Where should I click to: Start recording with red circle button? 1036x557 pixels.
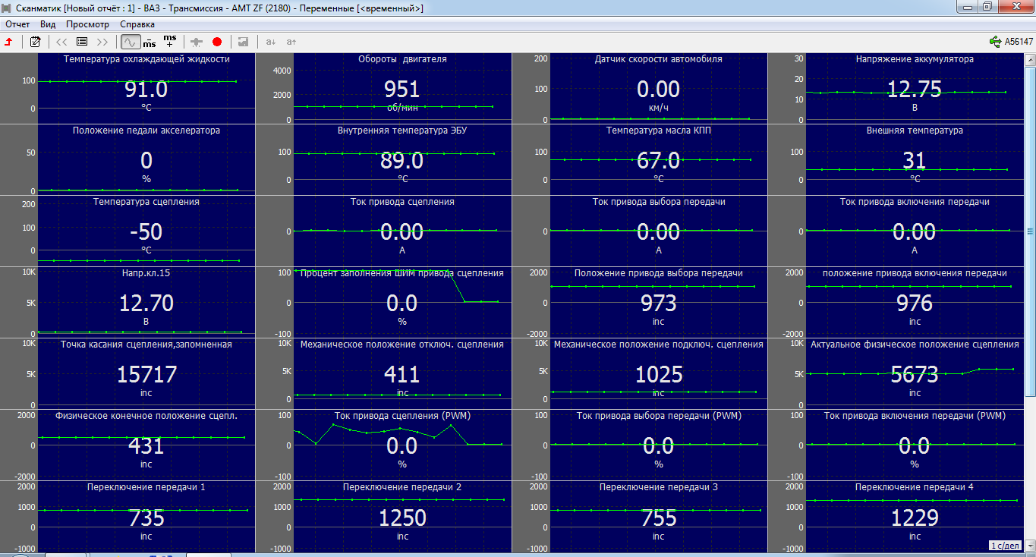point(217,42)
